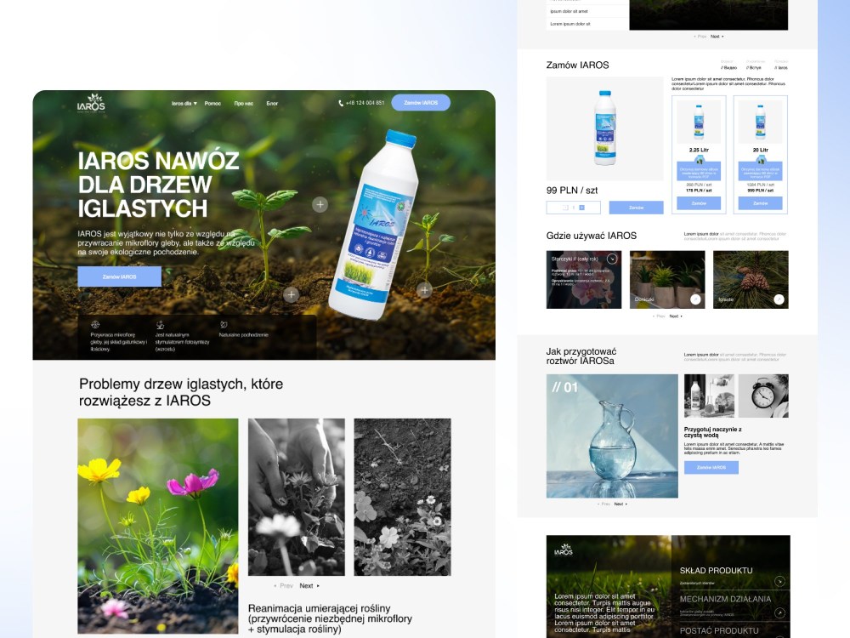The width and height of the screenshot is (850, 638).
Task: Click Zamów button beside quantity stepper
Action: [636, 208]
